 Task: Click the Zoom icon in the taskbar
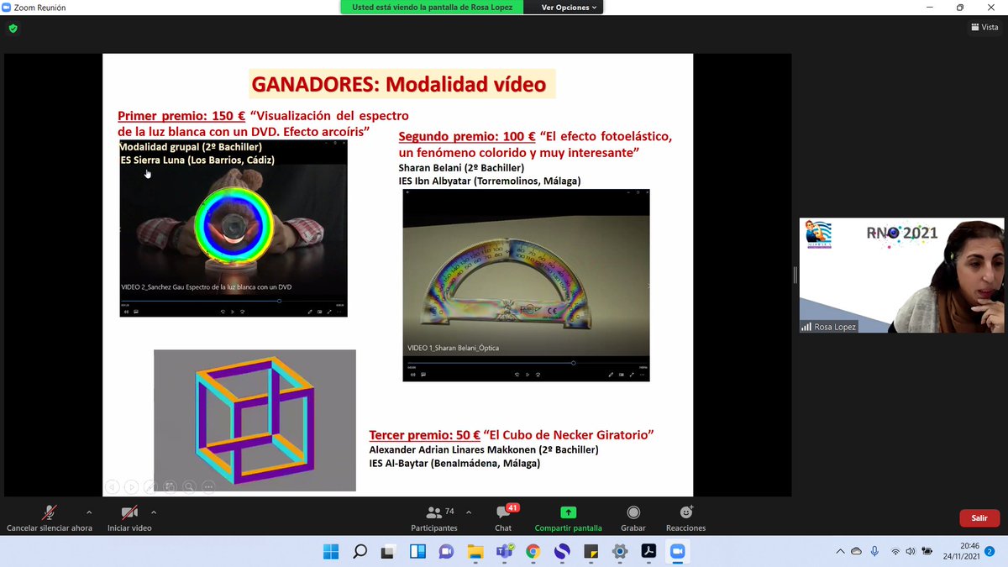(x=676, y=551)
